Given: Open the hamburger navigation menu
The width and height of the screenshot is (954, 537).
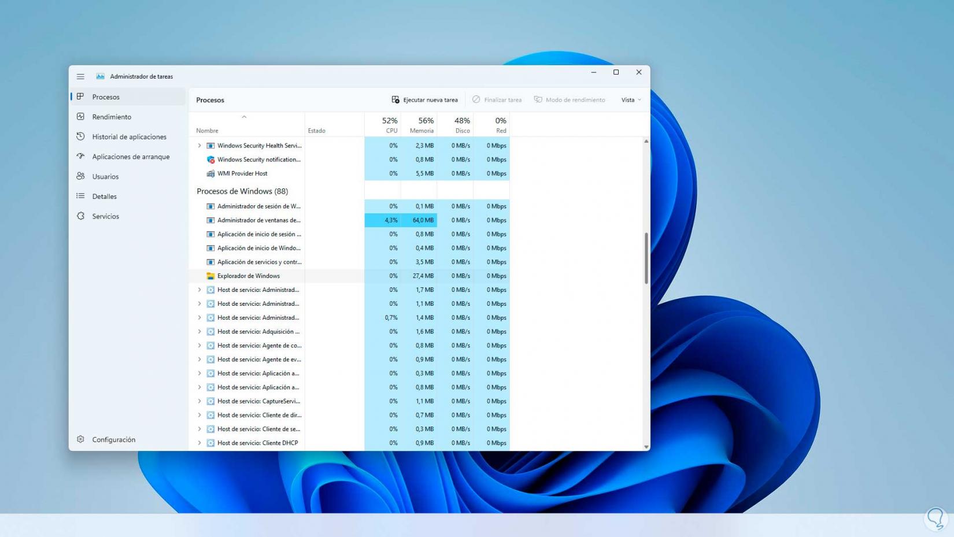Looking at the screenshot, I should [x=80, y=76].
